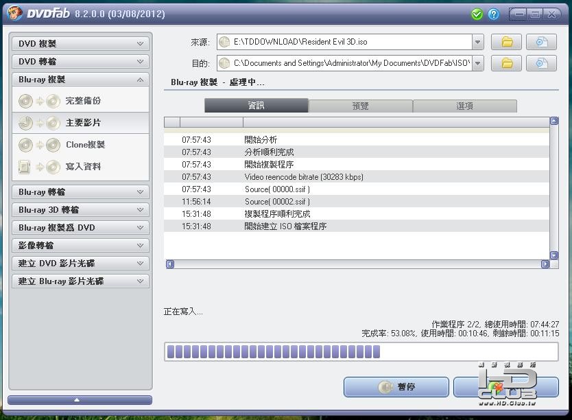
Task: Open the blue help question mark icon
Action: [x=494, y=14]
